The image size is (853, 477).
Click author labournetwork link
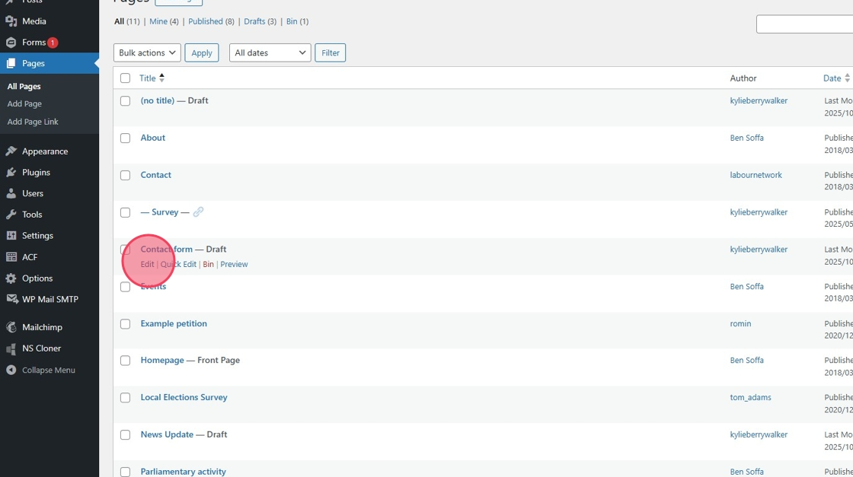[x=756, y=175]
